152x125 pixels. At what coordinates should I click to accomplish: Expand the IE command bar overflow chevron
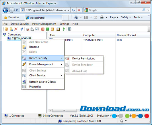[x=148, y=15]
